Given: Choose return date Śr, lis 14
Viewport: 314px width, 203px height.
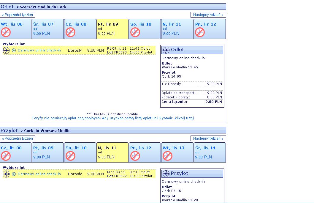Looking at the screenshot, I should pos(210,152).
